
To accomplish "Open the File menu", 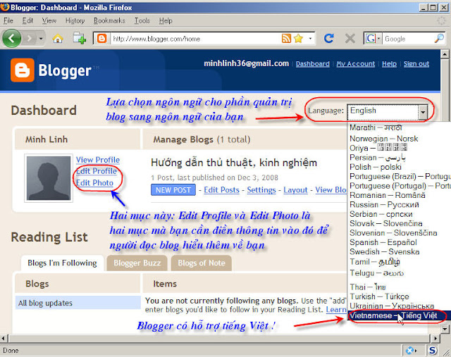I will tap(8, 20).
